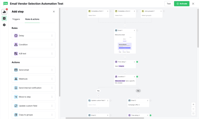Select the Yes branch label

click(x=98, y=91)
